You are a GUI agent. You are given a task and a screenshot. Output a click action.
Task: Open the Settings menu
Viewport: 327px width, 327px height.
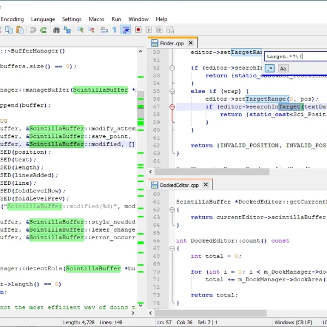72,19
